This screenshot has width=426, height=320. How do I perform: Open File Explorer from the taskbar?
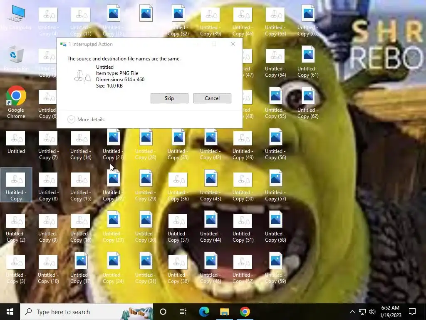pyautogui.click(x=224, y=312)
